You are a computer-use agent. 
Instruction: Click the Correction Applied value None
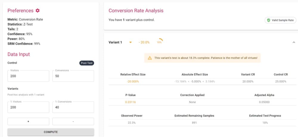point(192,102)
